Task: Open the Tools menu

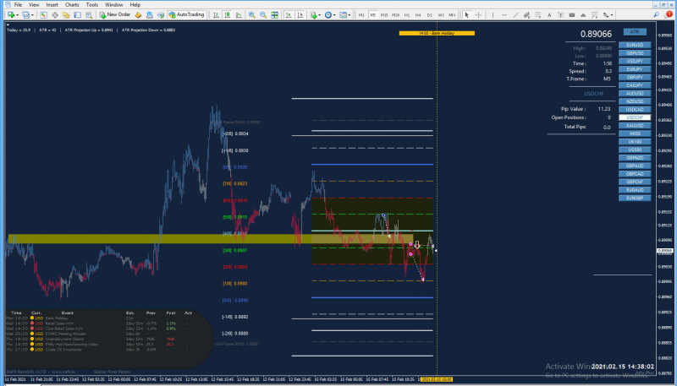Action: coord(92,5)
